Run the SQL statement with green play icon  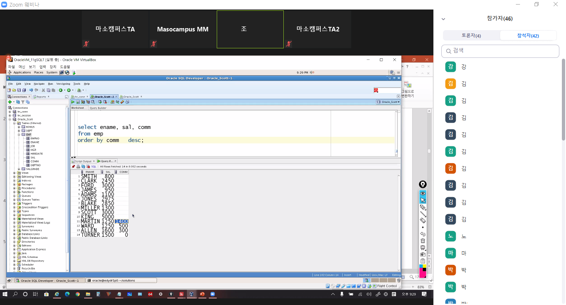pyautogui.click(x=73, y=102)
